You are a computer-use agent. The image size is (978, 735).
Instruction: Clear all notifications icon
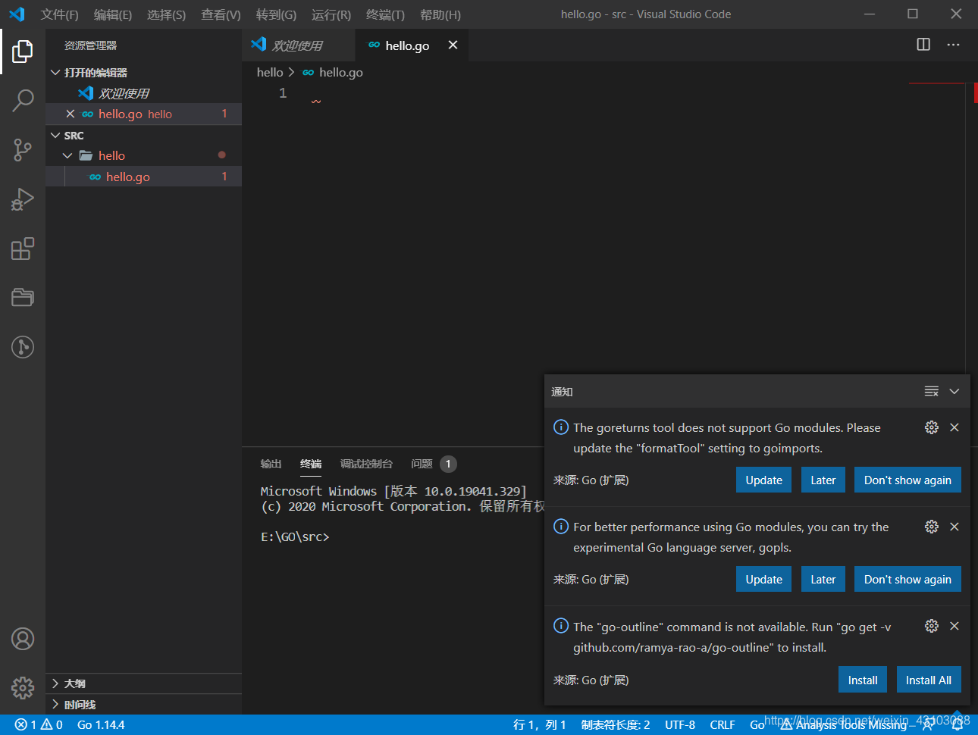coord(932,391)
